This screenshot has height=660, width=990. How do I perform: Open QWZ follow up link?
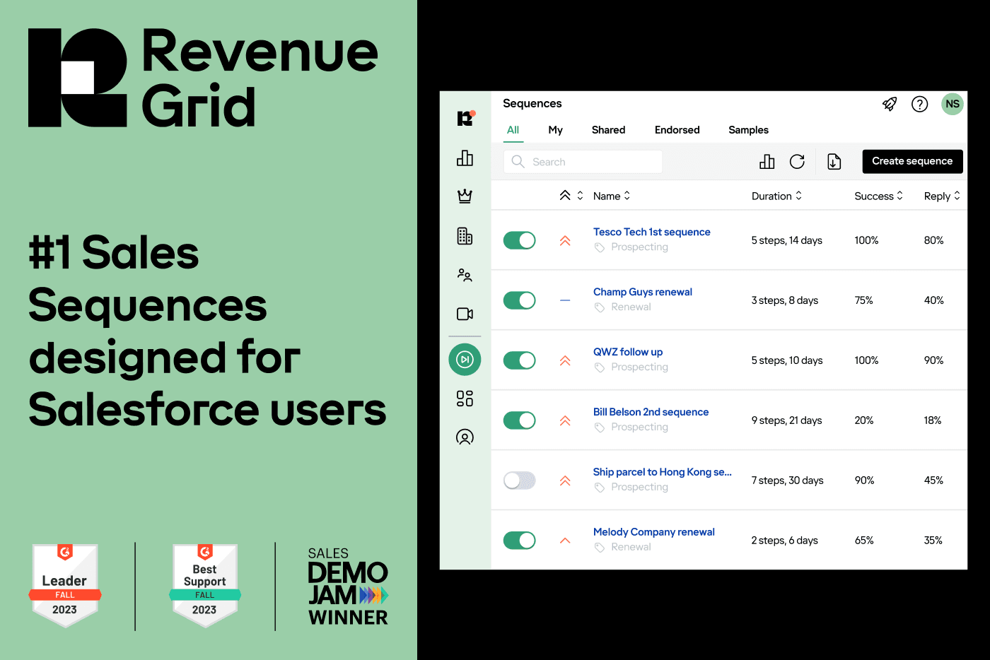(x=628, y=352)
